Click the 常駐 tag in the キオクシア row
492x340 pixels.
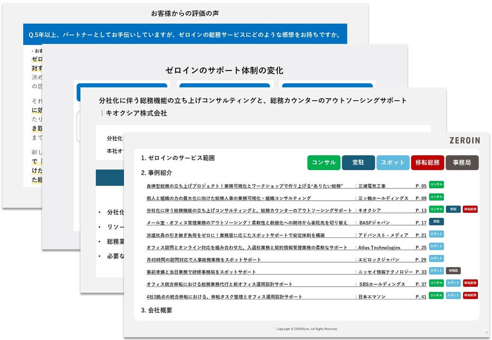point(453,209)
